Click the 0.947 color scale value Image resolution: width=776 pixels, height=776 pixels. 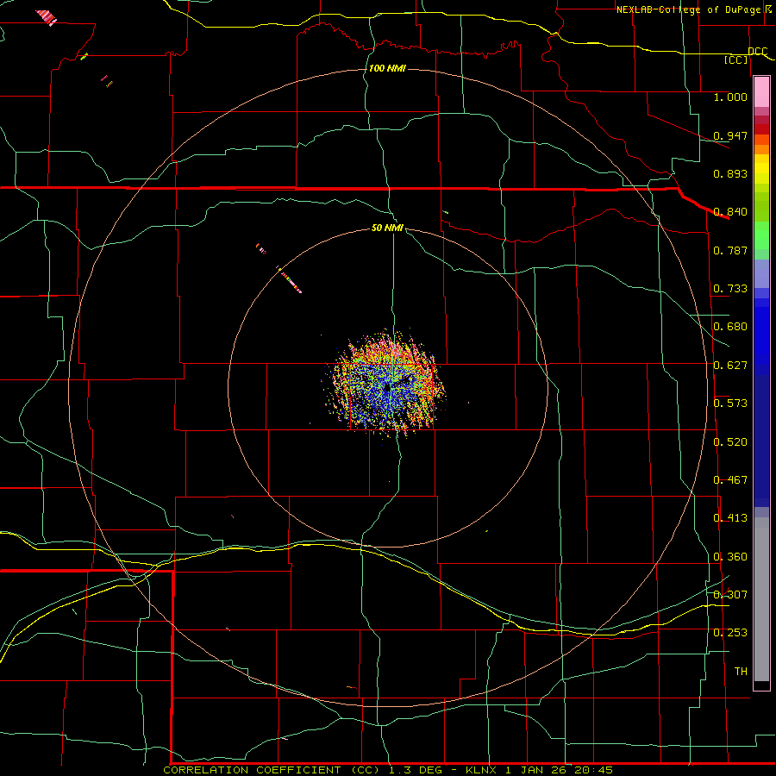(730, 135)
